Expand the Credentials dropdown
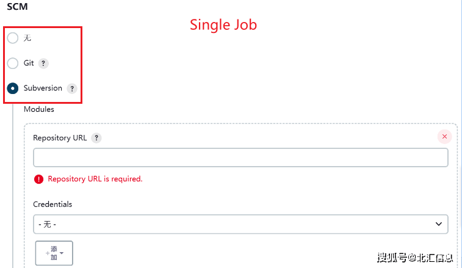 click(x=240, y=224)
